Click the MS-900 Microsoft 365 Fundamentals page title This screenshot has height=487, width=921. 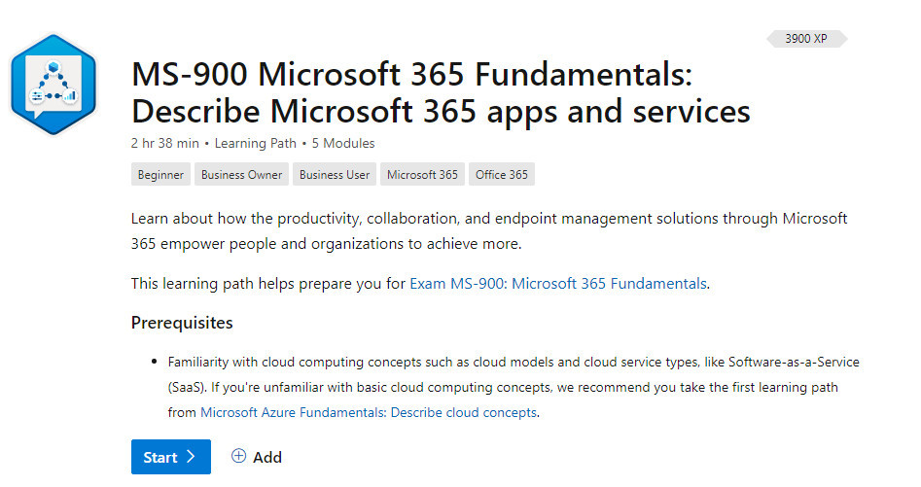point(441,92)
